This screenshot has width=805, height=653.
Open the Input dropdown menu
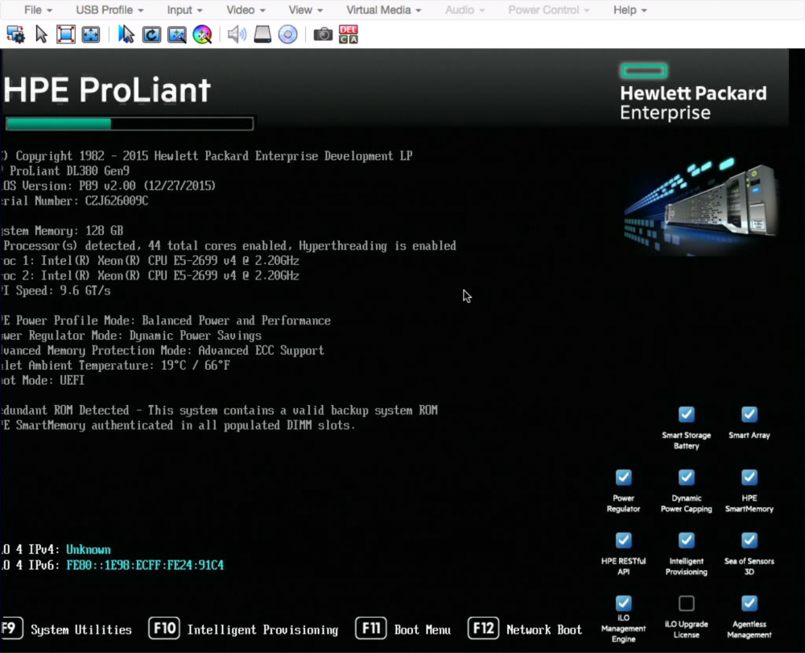point(184,10)
